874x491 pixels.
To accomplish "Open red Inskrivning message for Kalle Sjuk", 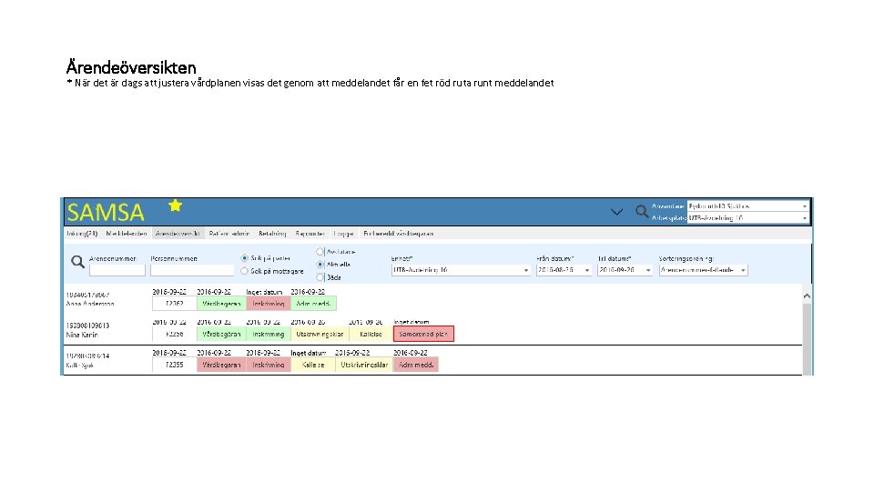I will point(269,365).
